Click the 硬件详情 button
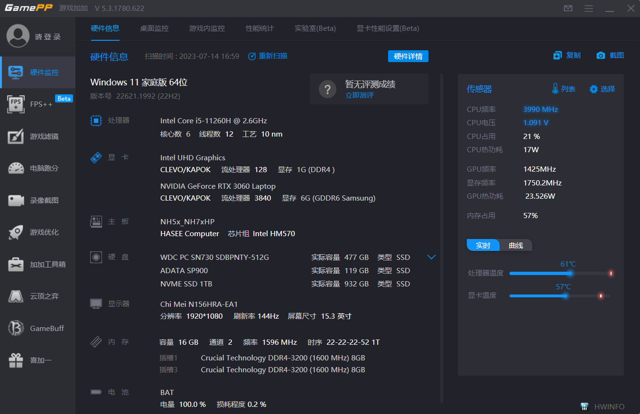This screenshot has width=640, height=414. point(408,56)
